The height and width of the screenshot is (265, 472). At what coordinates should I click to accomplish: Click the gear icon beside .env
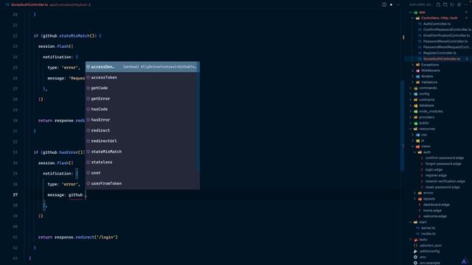coord(415,257)
